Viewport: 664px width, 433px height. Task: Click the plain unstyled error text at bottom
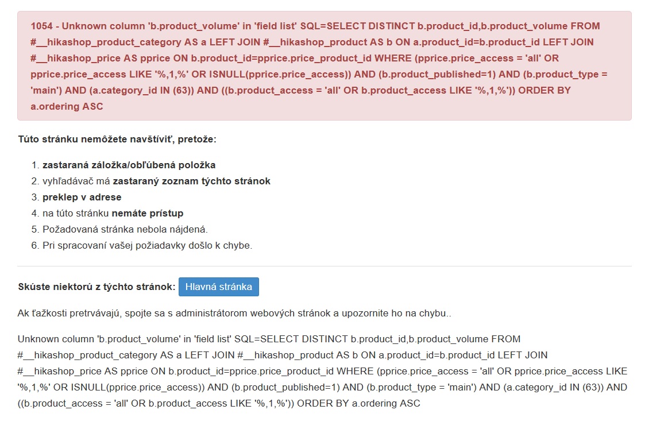322,371
